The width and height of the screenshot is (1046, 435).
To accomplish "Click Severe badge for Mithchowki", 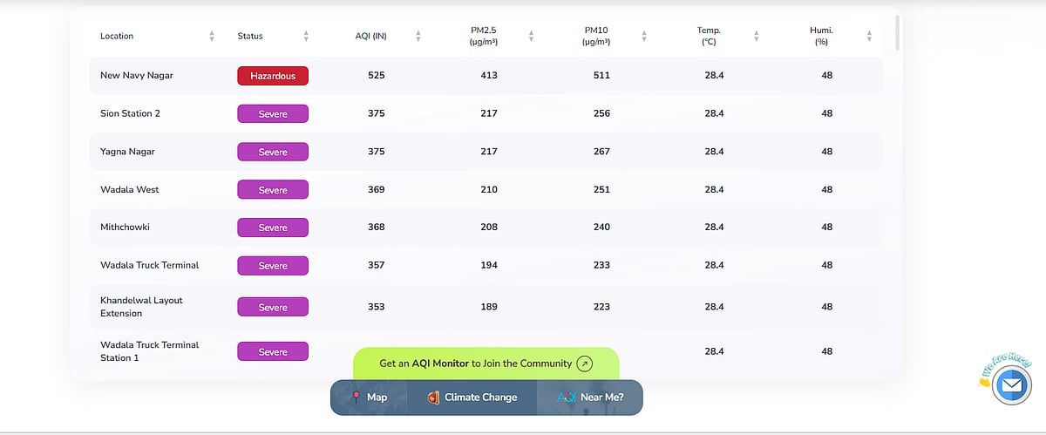I will [x=273, y=228].
